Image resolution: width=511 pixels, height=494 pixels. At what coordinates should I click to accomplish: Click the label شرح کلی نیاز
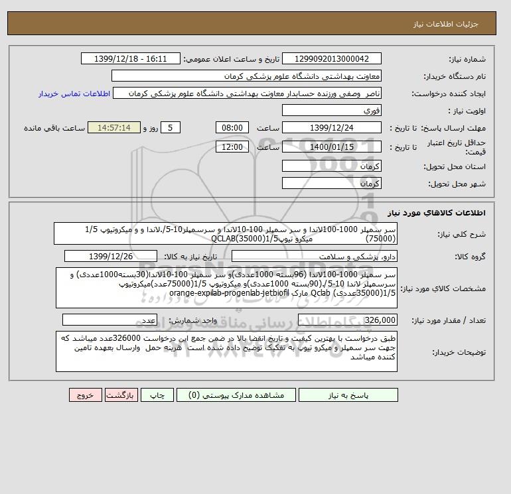(x=461, y=234)
